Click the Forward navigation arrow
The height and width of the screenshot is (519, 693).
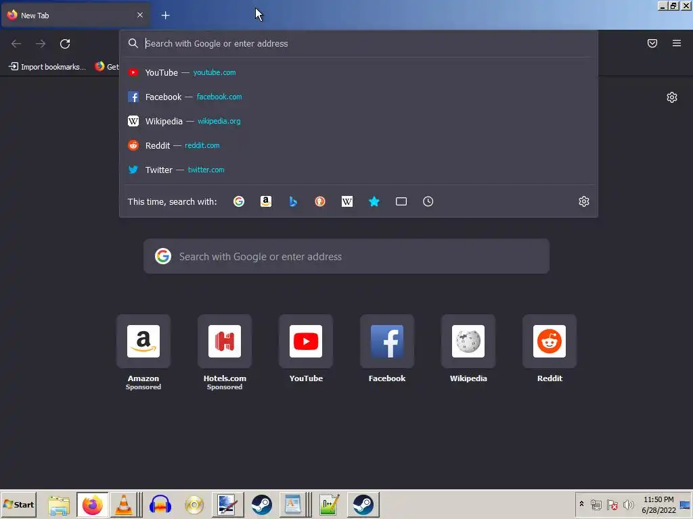pyautogui.click(x=41, y=44)
